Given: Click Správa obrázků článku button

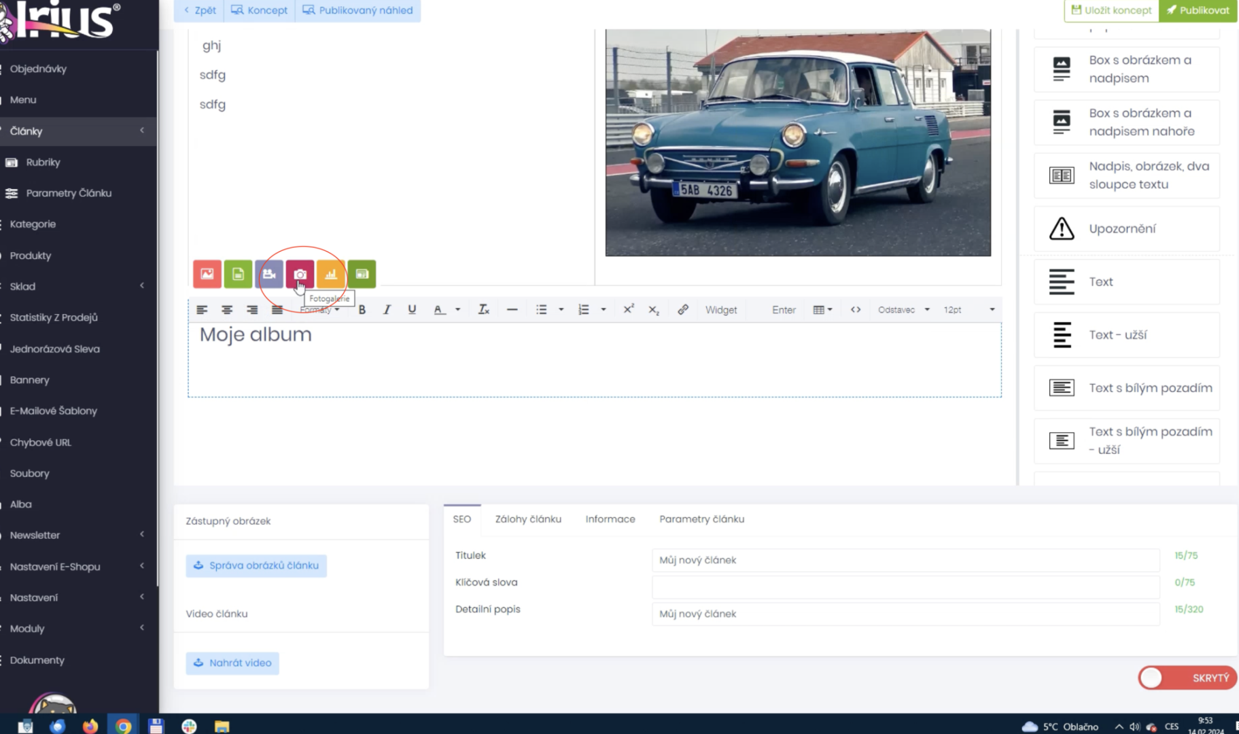Looking at the screenshot, I should [x=256, y=565].
